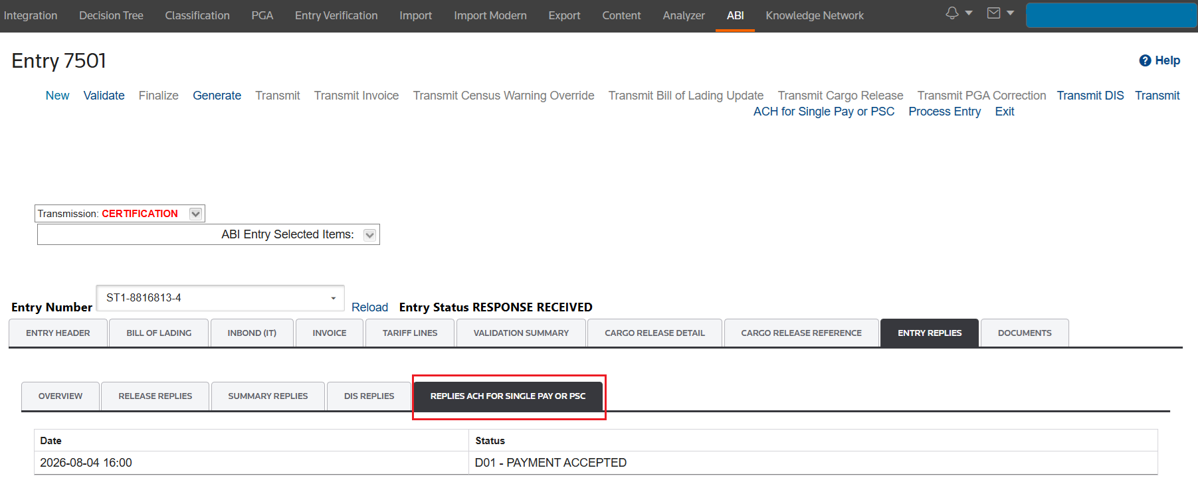Click the Generate link
This screenshot has width=1198, height=482.
pos(217,96)
